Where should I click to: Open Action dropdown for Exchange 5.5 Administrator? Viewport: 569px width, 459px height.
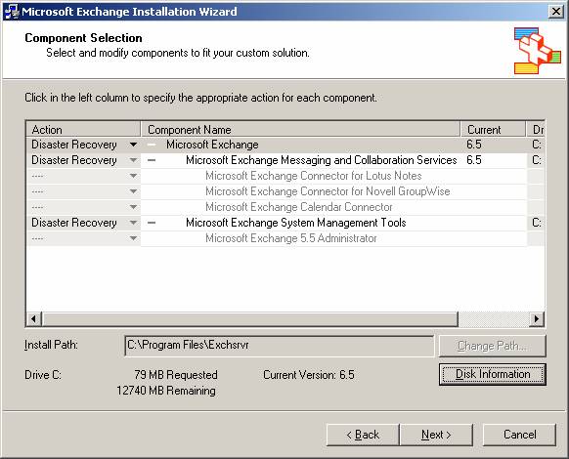point(133,238)
